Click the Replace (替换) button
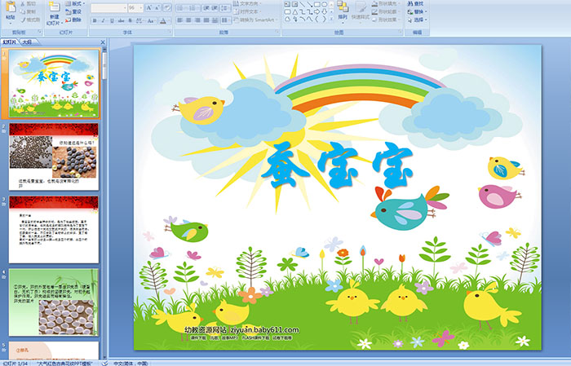Image resolution: width=571 pixels, height=366 pixels. pos(418,11)
